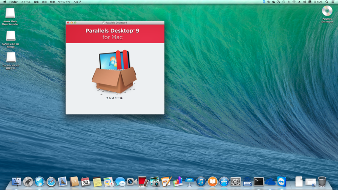Launch Safari compass from the Dock
This screenshot has width=338, height=190.
[x=51, y=182]
